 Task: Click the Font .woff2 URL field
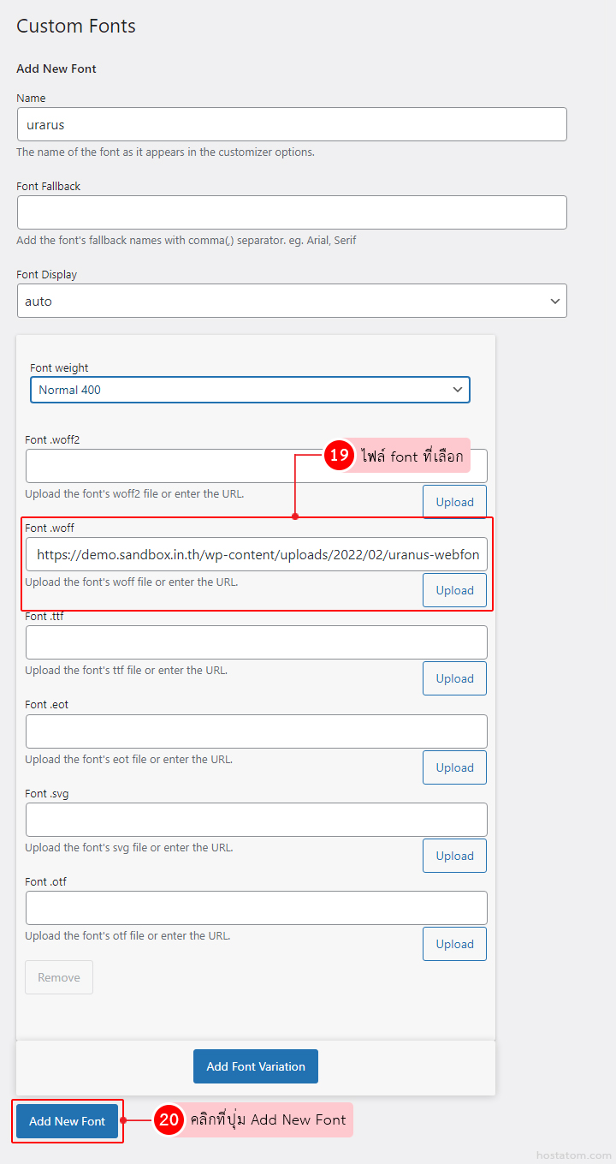171,466
